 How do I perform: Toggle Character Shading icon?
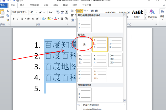coord(62,19)
